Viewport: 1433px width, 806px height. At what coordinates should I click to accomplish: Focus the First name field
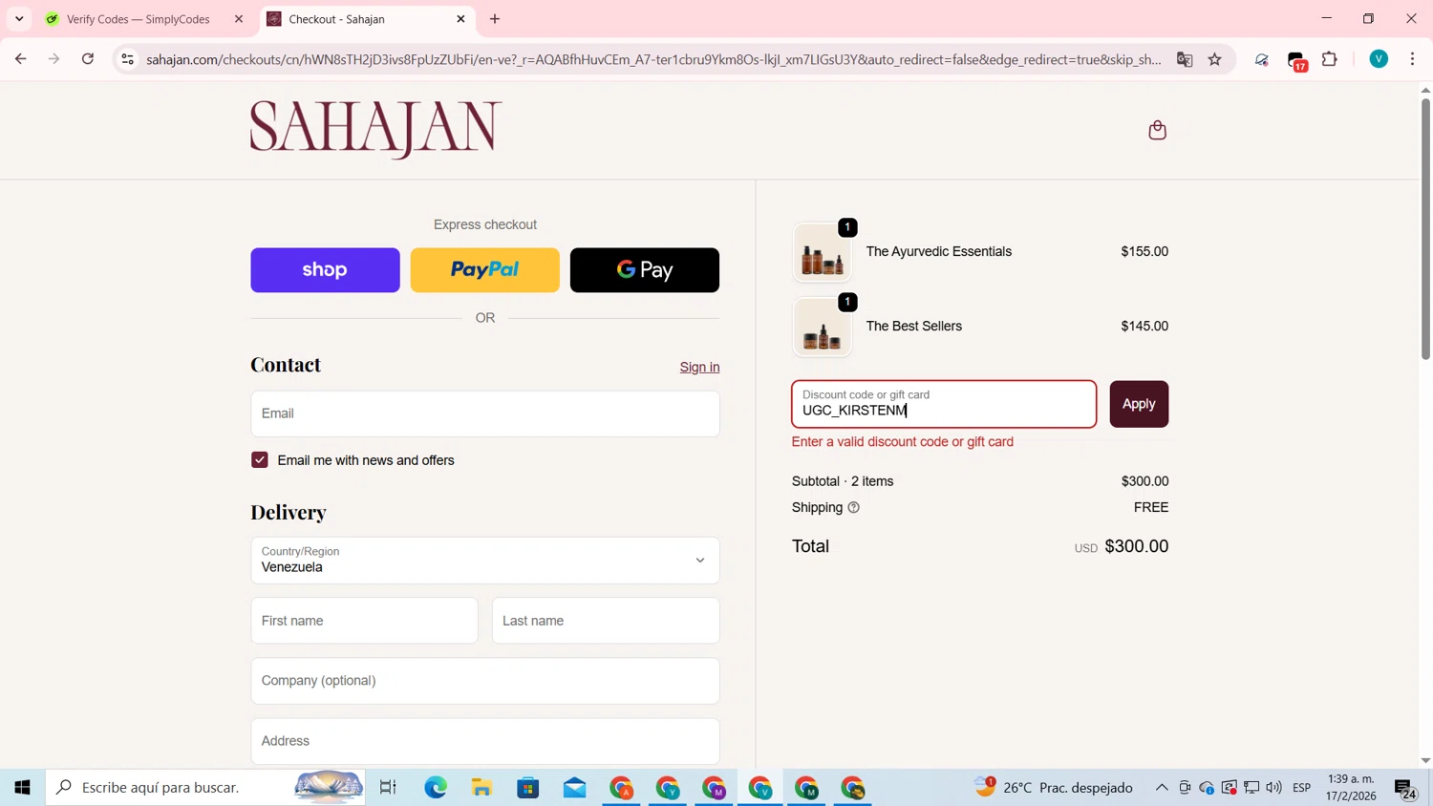click(x=364, y=621)
